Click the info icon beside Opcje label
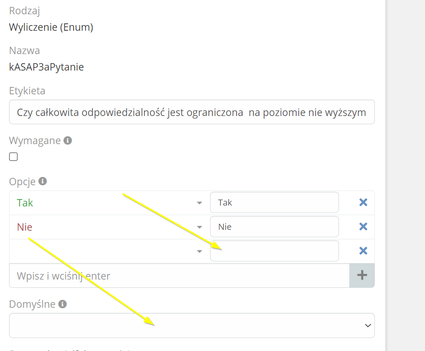This screenshot has width=425, height=351. (x=42, y=181)
